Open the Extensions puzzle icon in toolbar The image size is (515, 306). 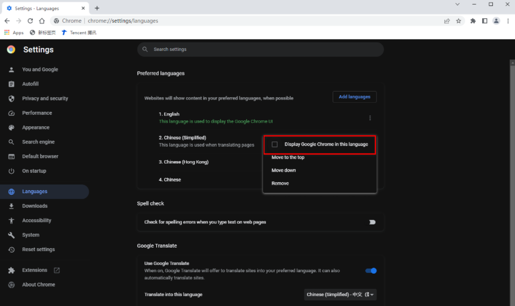click(x=473, y=21)
